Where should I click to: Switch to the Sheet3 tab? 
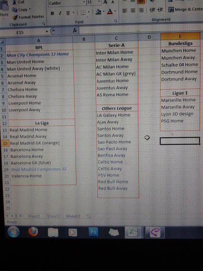pyautogui.click(x=73, y=216)
